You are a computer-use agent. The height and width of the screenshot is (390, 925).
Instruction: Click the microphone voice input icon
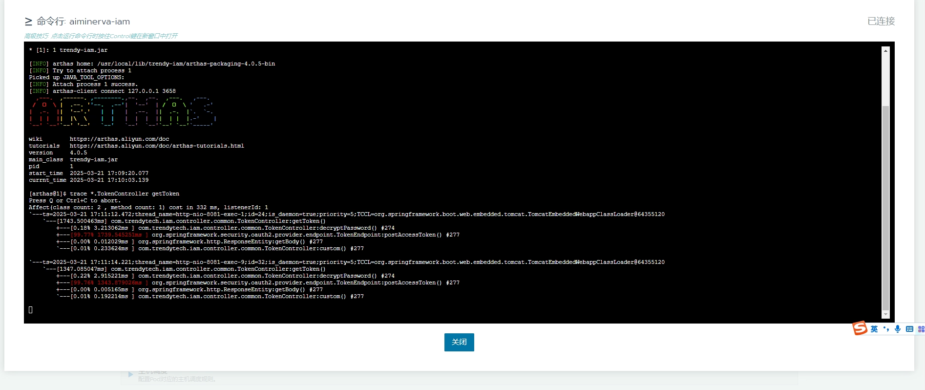(x=898, y=329)
